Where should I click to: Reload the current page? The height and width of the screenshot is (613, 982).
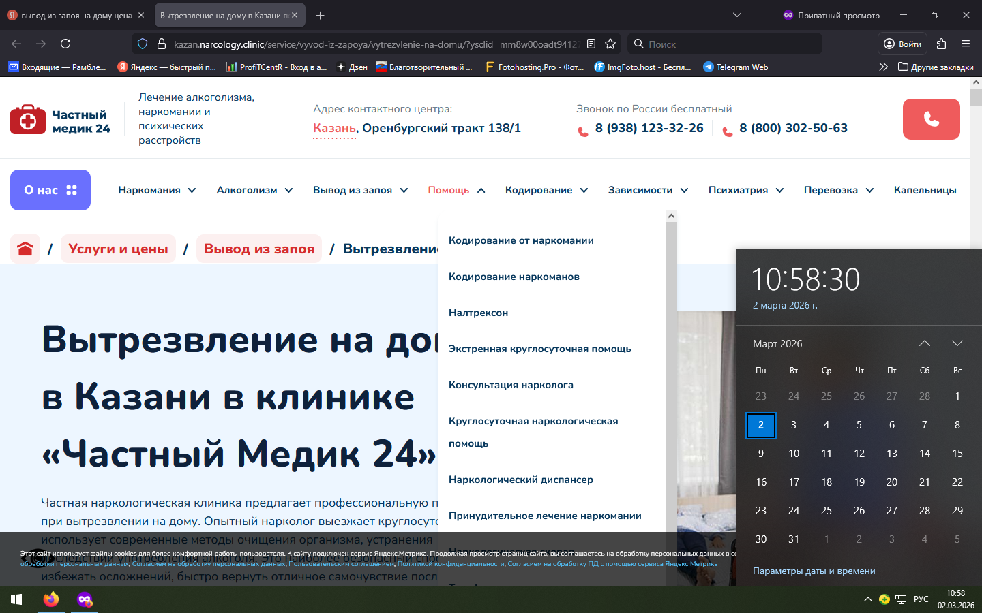[65, 44]
